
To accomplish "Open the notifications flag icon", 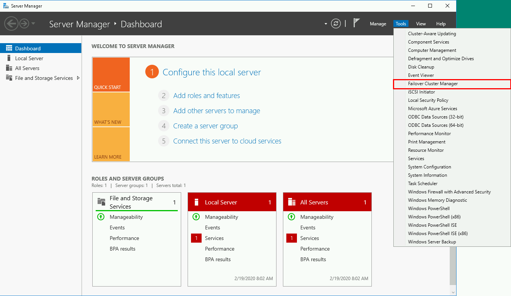I will 356,23.
